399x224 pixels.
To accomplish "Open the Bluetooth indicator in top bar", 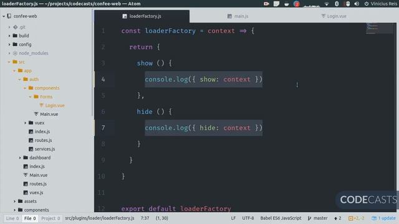I will click(337, 4).
